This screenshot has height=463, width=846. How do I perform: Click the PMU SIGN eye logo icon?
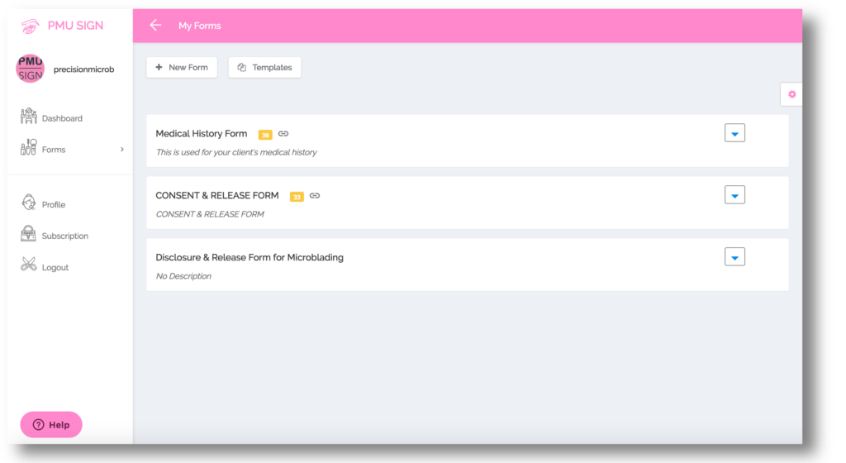click(x=31, y=26)
